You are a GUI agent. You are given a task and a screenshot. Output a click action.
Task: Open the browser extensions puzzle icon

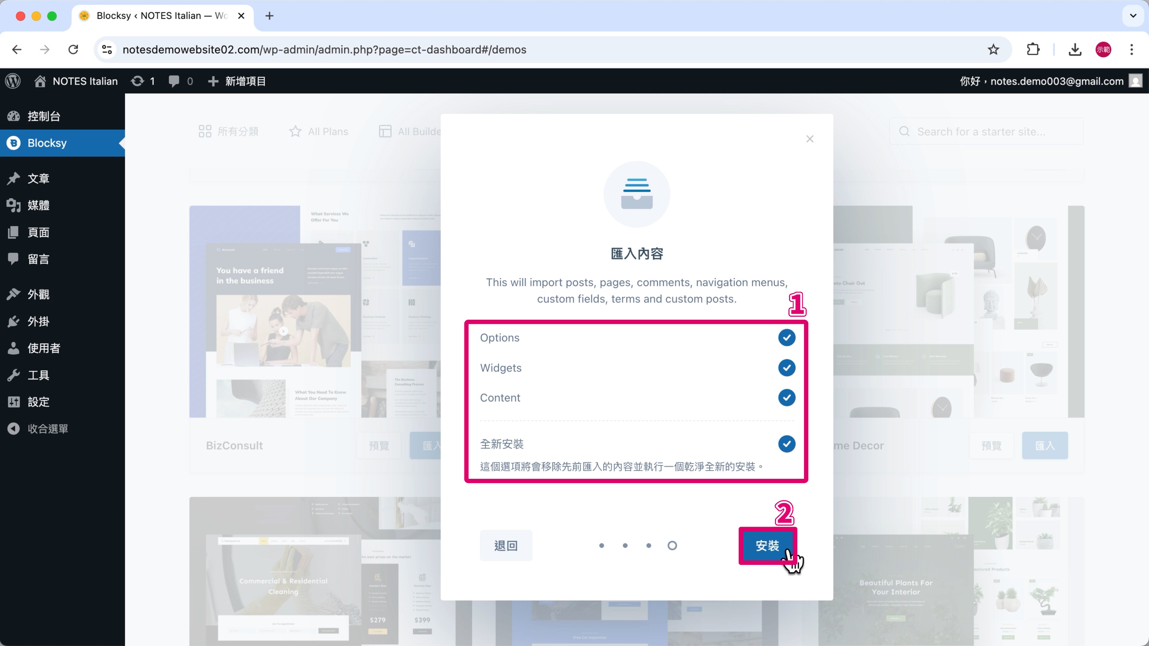pos(1033,49)
